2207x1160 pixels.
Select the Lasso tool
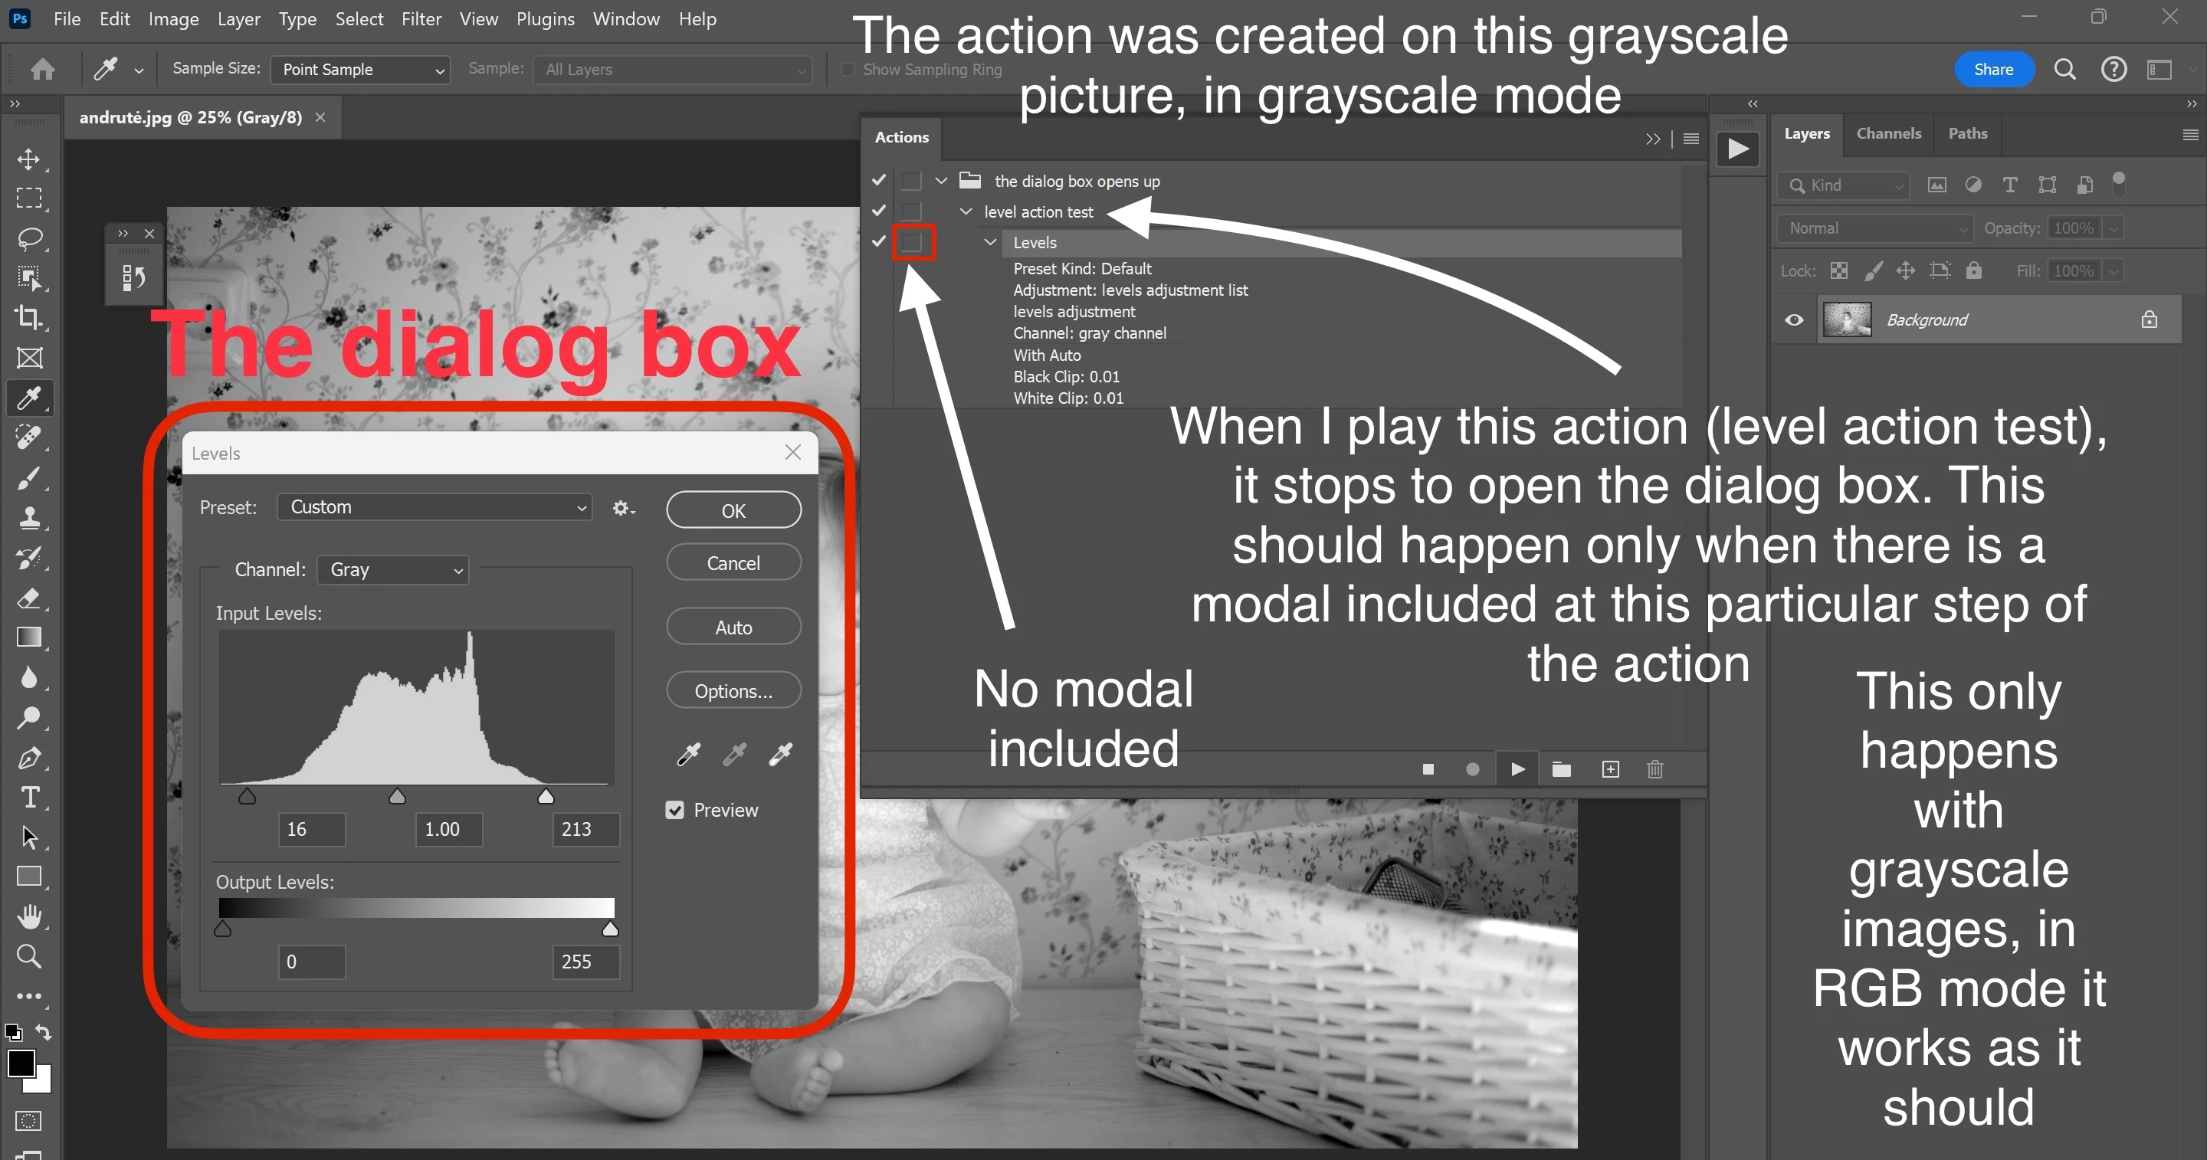29,238
